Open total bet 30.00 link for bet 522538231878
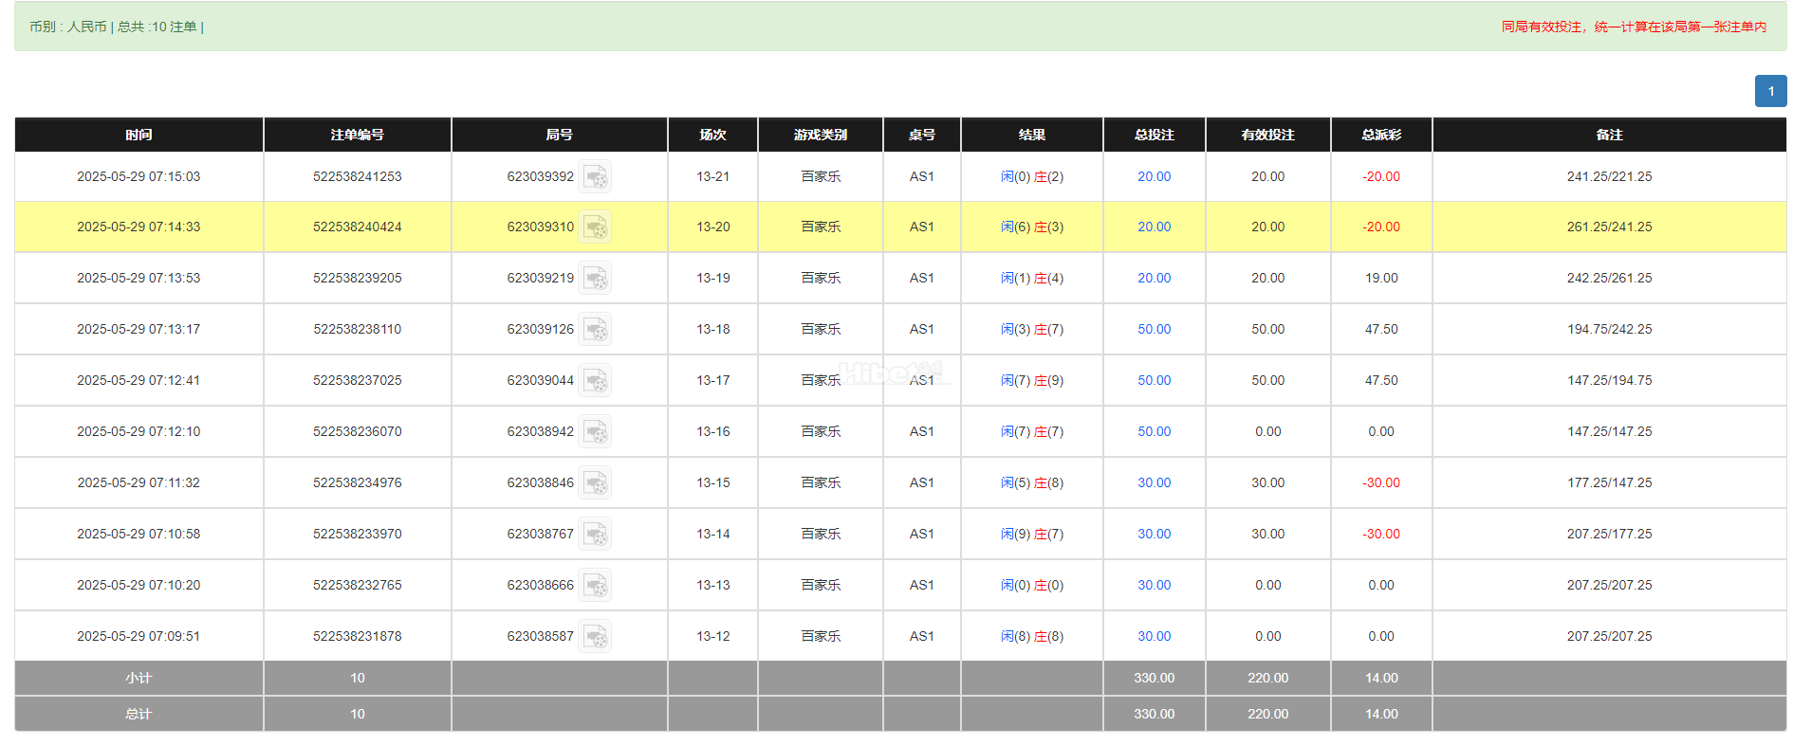The width and height of the screenshot is (1793, 745). click(1154, 637)
